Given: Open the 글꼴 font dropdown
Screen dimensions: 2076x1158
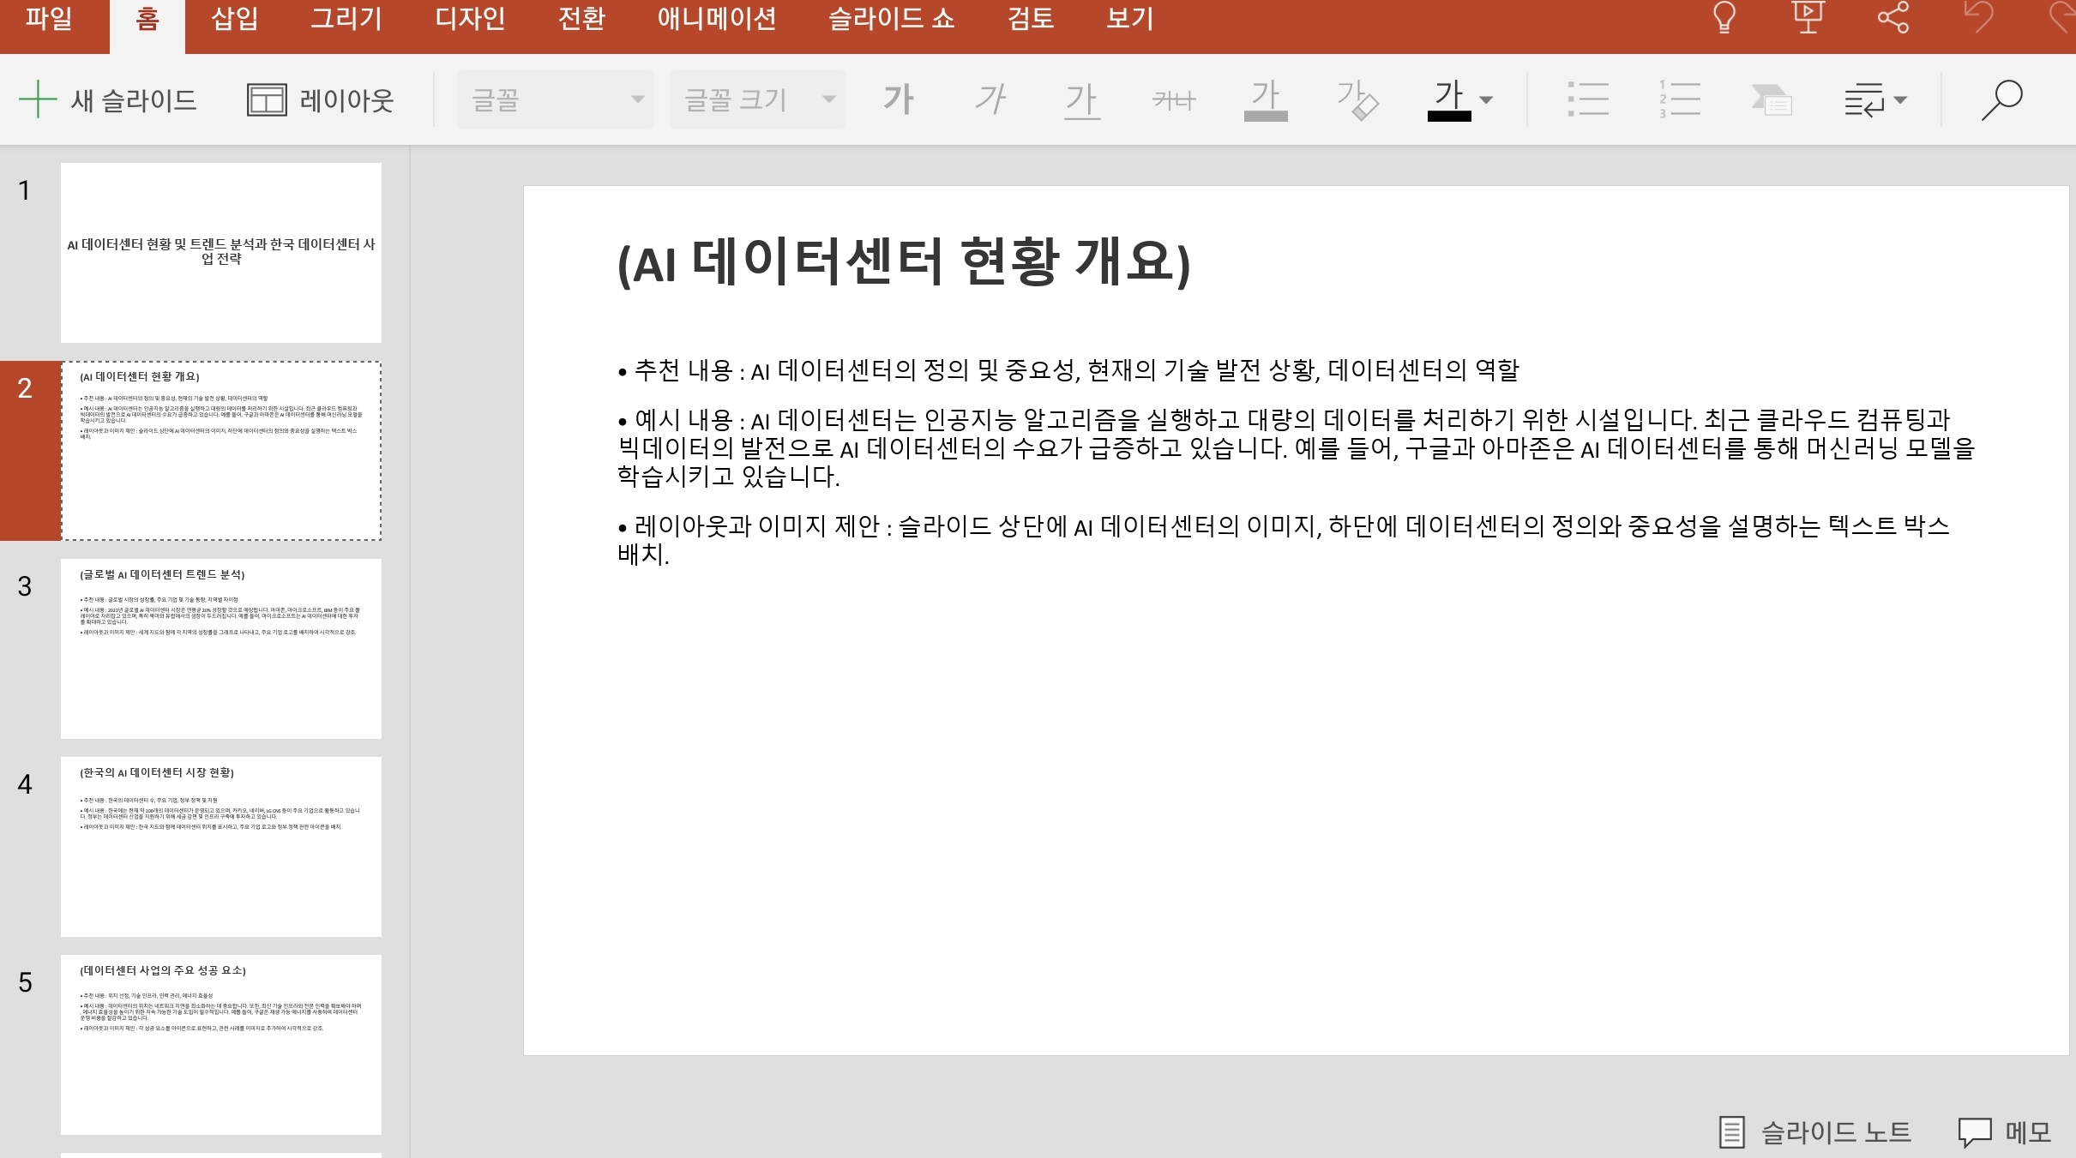Looking at the screenshot, I should tap(555, 99).
